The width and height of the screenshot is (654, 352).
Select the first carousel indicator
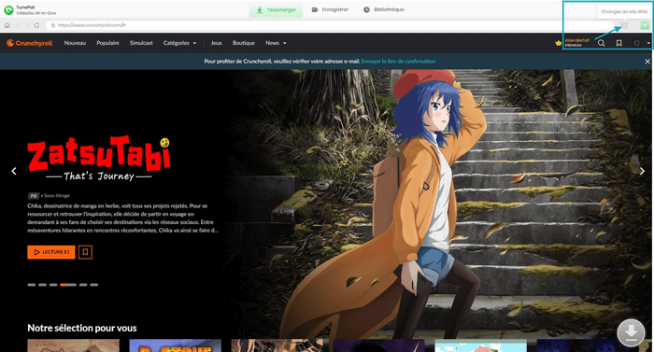31,285
